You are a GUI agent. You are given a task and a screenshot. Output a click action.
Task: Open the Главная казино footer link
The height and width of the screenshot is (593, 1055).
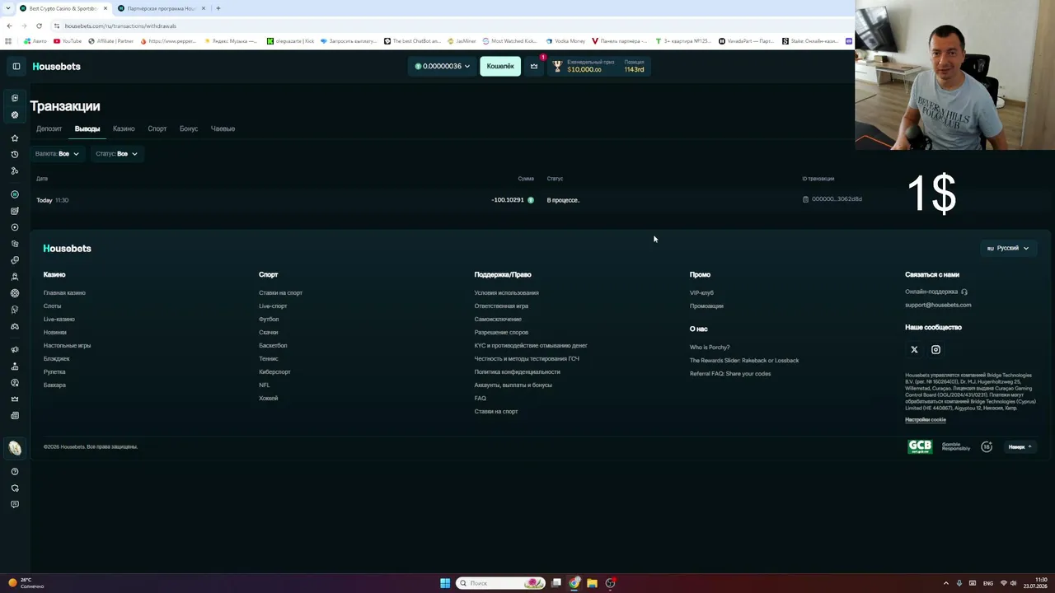click(x=64, y=293)
